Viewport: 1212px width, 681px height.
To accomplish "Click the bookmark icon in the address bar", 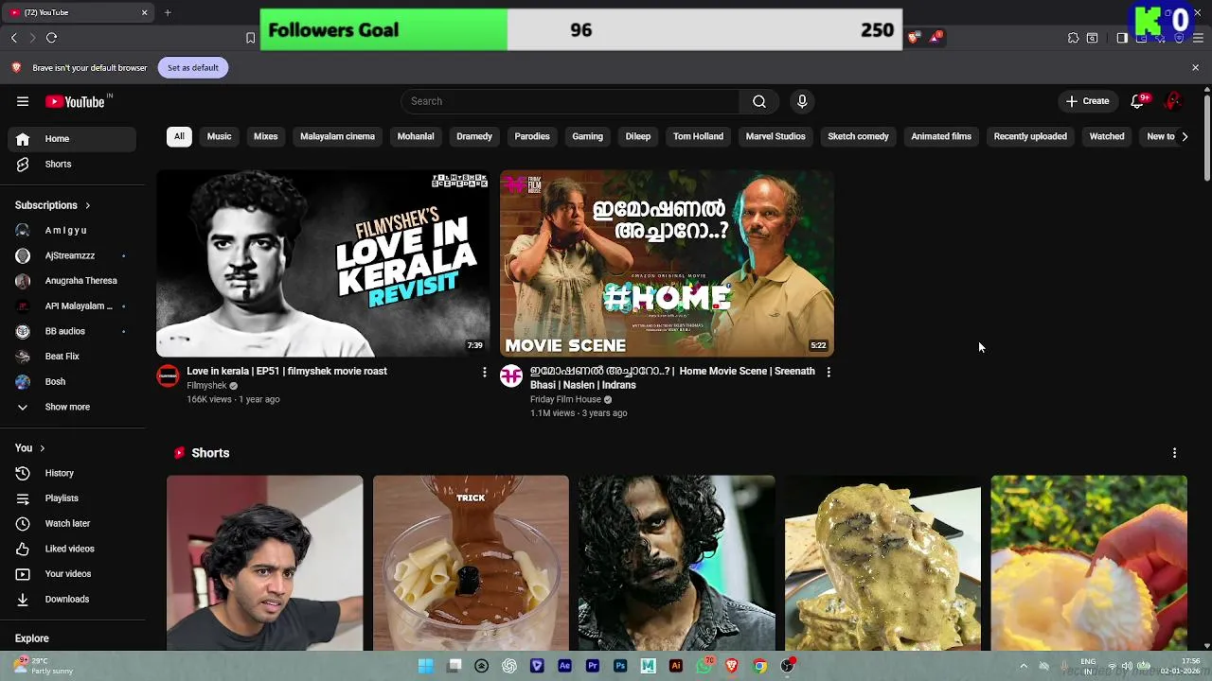I will [x=250, y=38].
